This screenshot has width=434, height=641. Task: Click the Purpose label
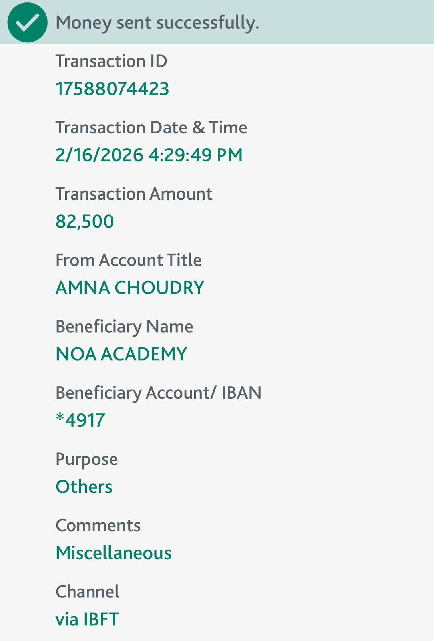tap(86, 459)
